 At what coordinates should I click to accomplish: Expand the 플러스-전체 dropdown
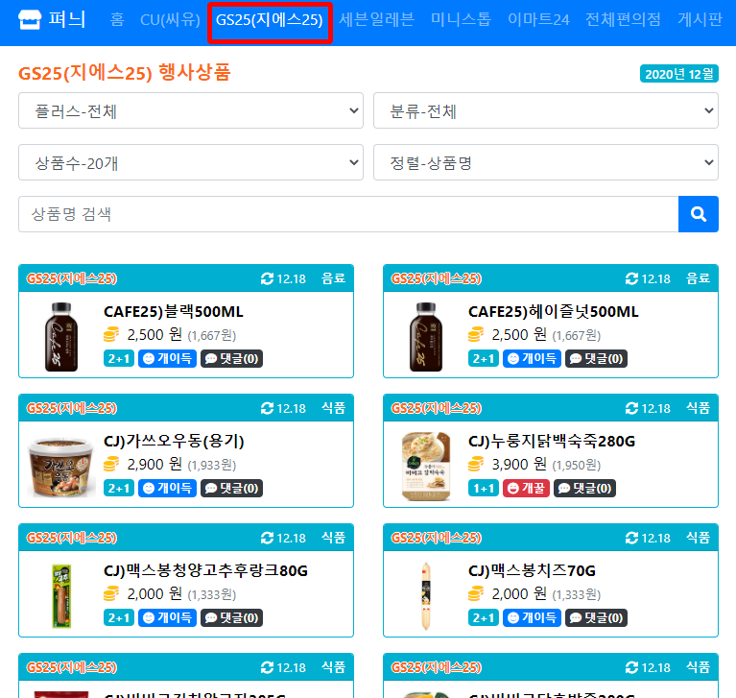191,110
